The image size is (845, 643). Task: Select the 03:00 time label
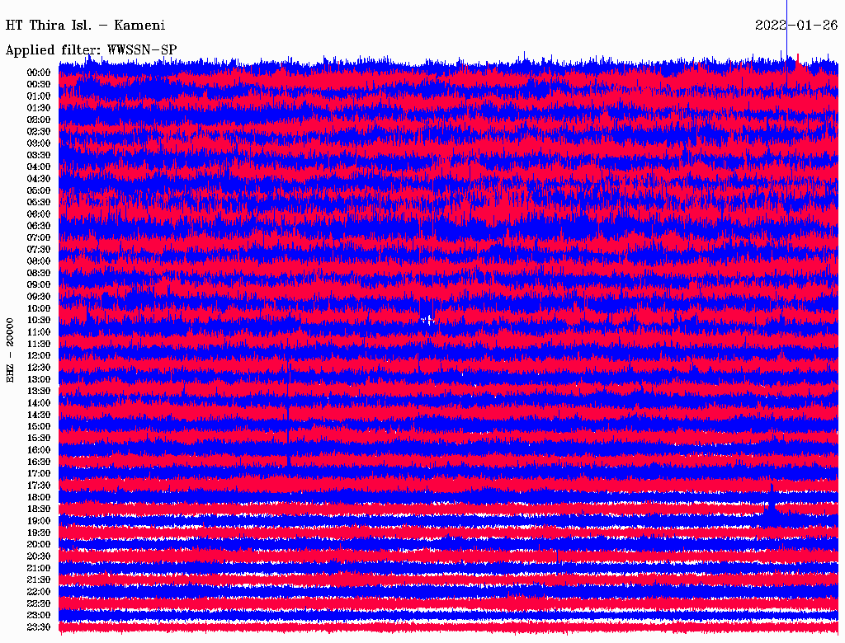39,143
